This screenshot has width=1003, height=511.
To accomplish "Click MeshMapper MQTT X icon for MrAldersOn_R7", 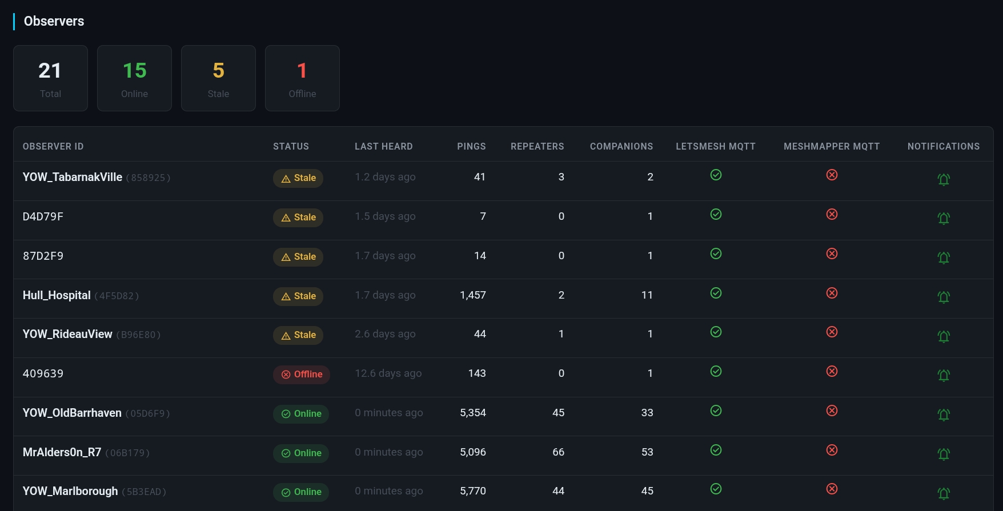I will point(832,450).
